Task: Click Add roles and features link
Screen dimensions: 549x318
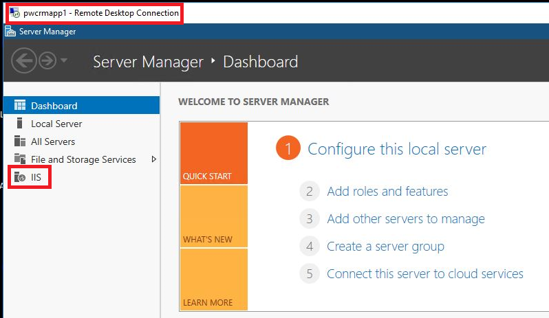Action: (x=387, y=192)
